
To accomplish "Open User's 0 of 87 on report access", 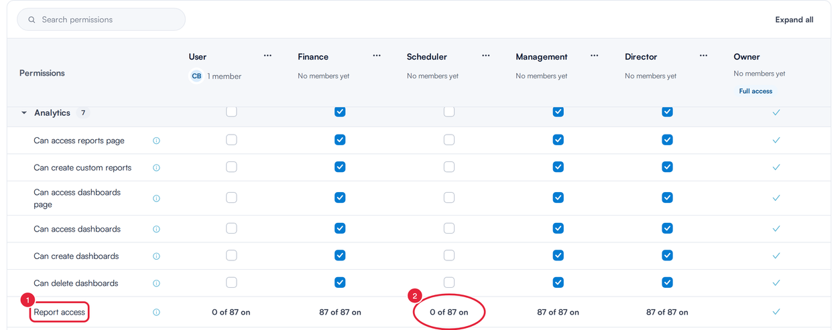I will pyautogui.click(x=231, y=312).
